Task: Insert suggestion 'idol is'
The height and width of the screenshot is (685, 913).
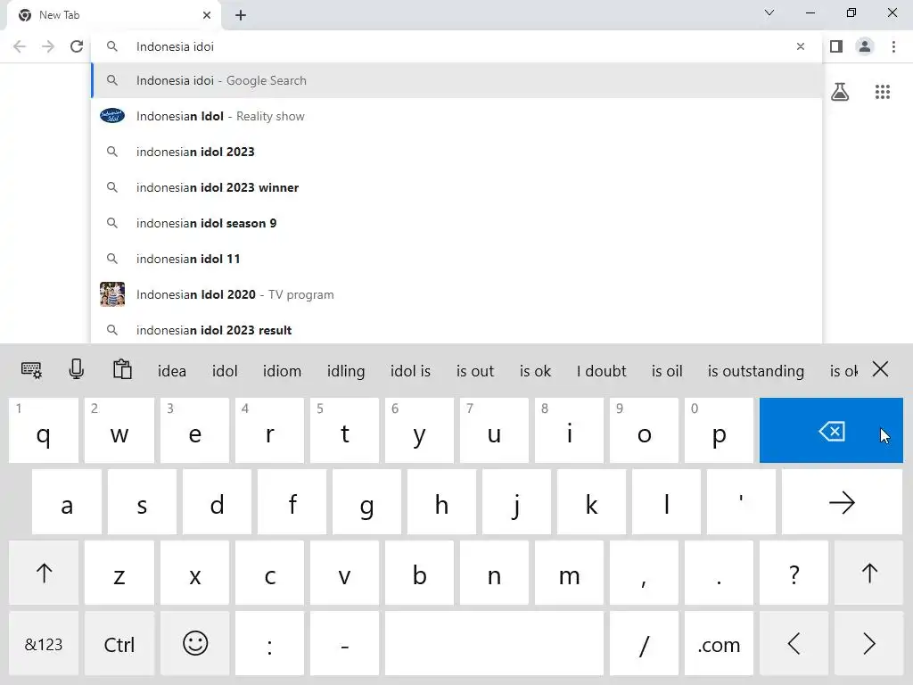Action: [x=410, y=371]
